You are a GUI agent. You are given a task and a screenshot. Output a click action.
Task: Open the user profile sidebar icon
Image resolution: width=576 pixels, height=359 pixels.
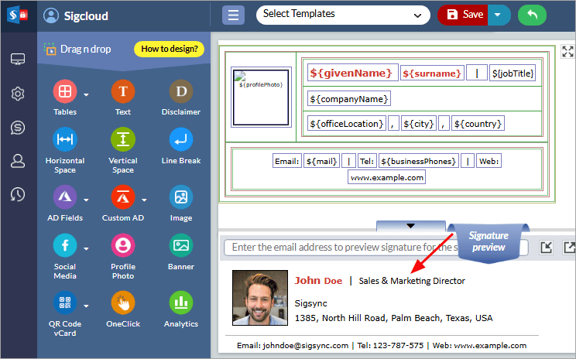pyautogui.click(x=18, y=161)
